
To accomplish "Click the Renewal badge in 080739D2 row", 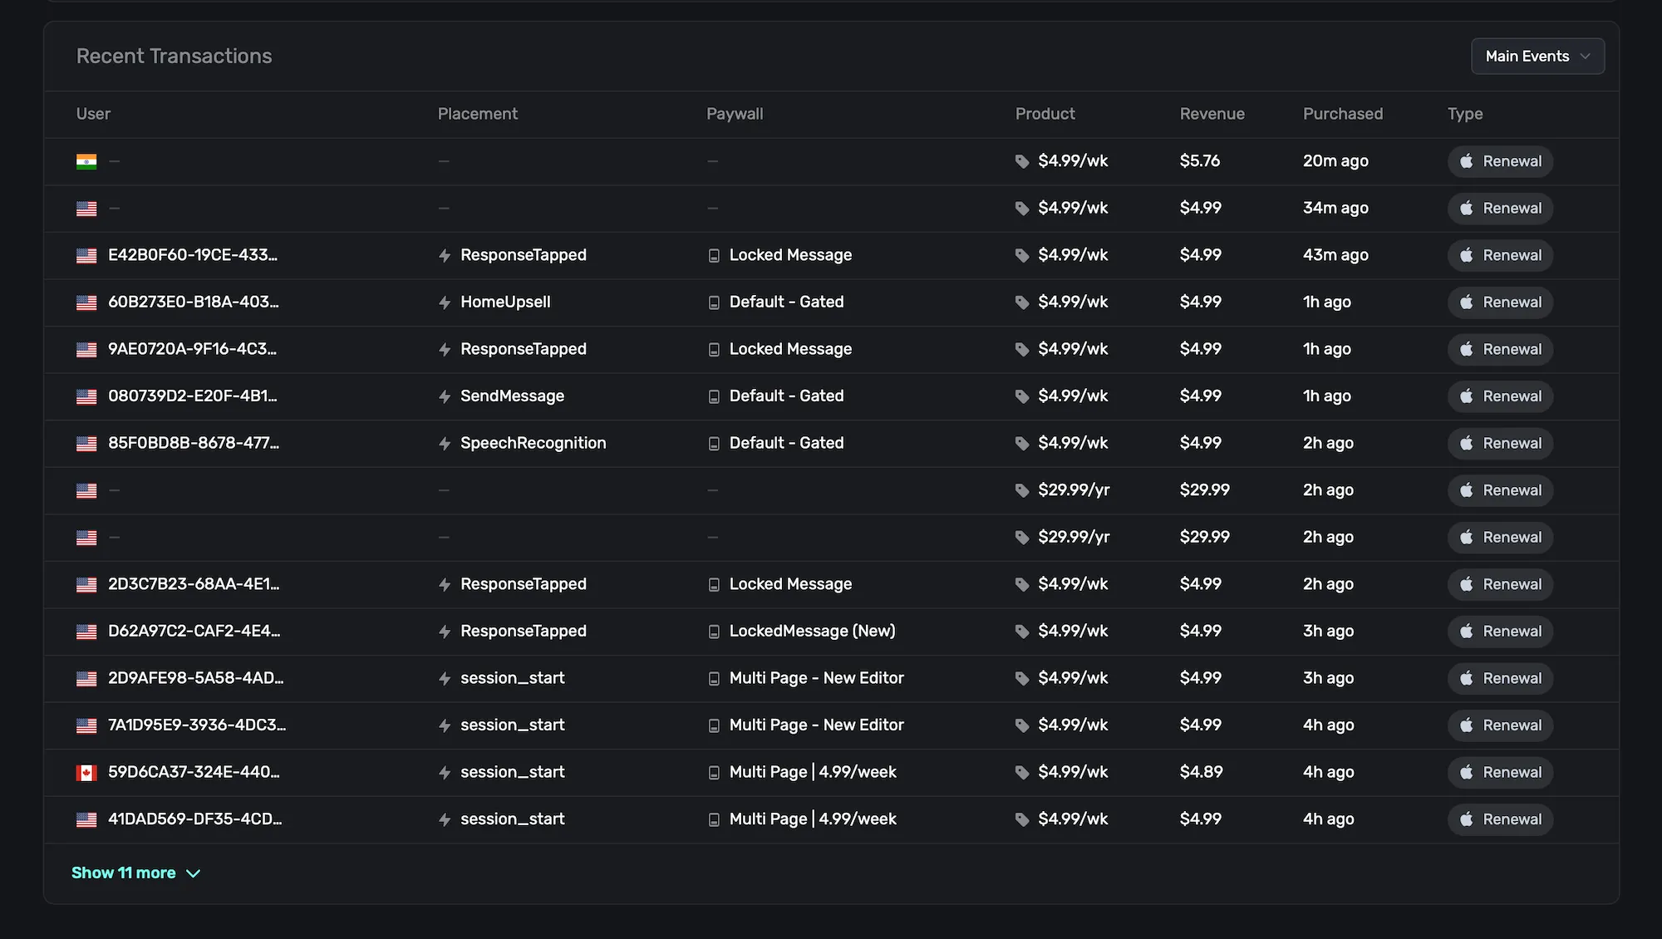I will click(1500, 396).
